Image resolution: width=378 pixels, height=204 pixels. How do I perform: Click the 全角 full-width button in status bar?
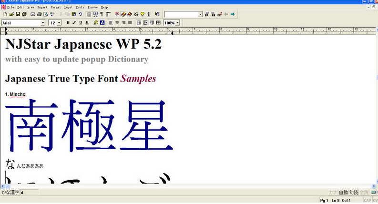point(364,193)
